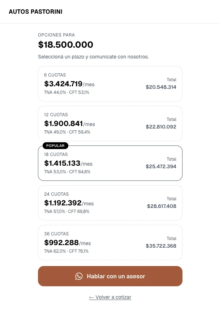Click the $1.900.841 monthly amount
The width and height of the screenshot is (219, 309).
(64, 123)
